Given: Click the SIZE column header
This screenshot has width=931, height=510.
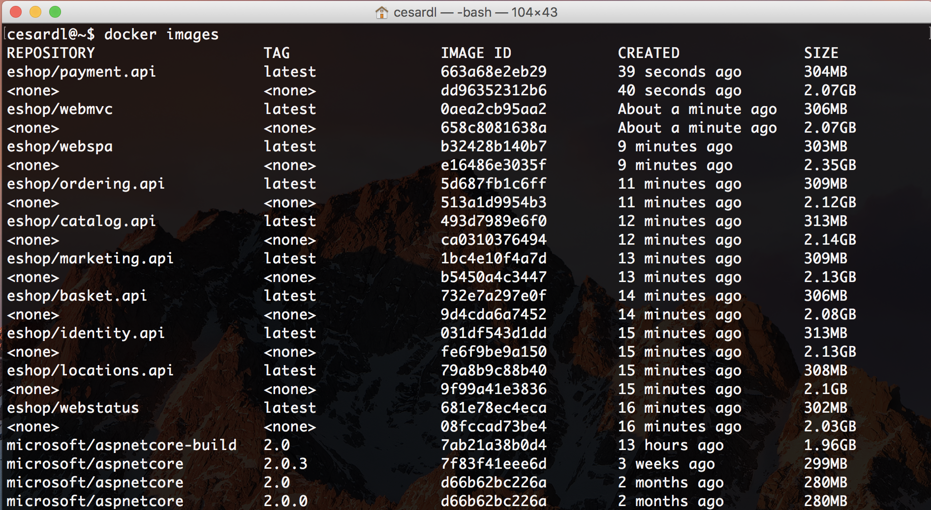Looking at the screenshot, I should [x=821, y=53].
